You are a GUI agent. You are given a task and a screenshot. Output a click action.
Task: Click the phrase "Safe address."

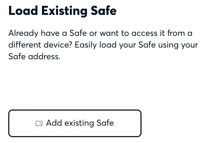(x=34, y=56)
